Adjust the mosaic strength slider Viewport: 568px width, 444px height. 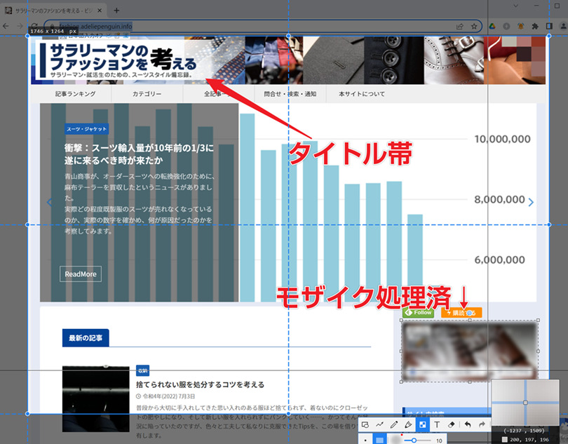point(414,440)
